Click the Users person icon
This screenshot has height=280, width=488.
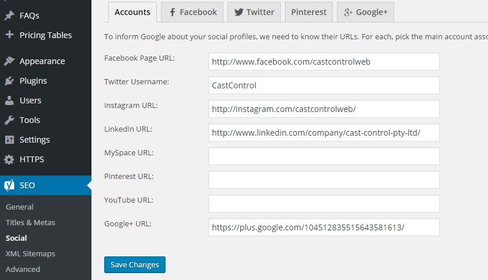[9, 100]
